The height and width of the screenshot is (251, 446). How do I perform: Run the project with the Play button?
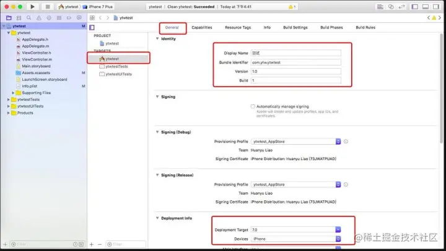(x=32, y=7)
